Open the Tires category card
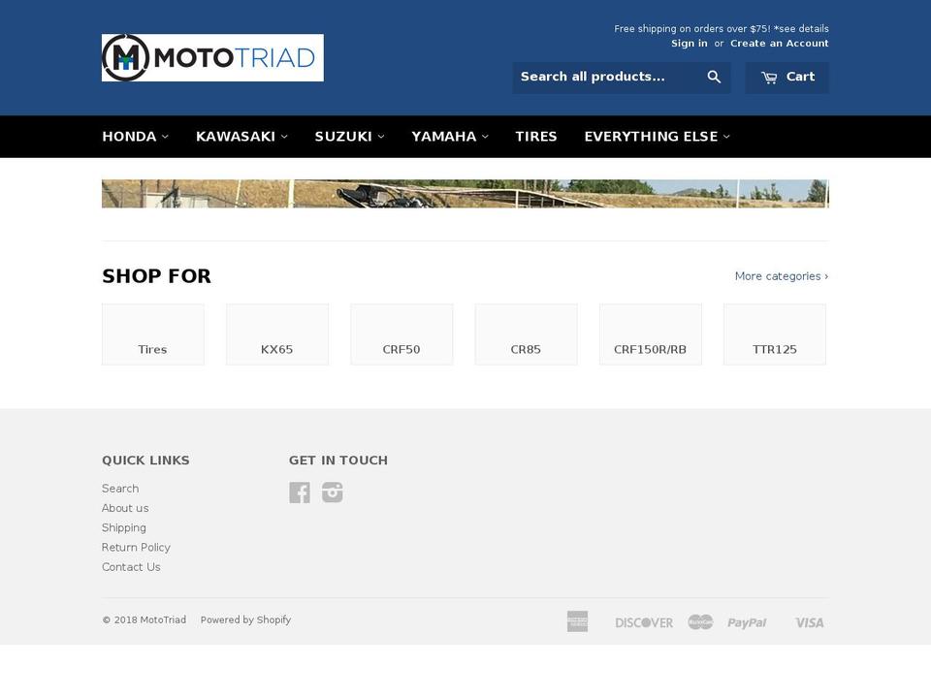Image resolution: width=931 pixels, height=698 pixels. point(152,334)
